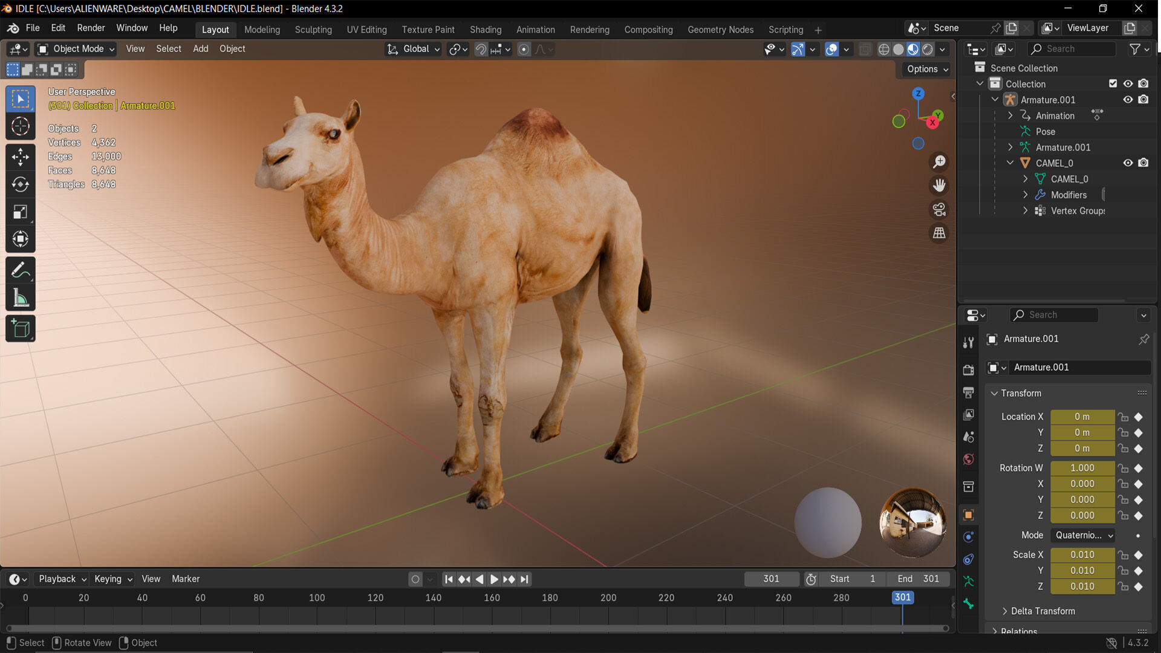Screen dimensions: 1161x653
Task: Jump to the last frame
Action: click(x=524, y=579)
